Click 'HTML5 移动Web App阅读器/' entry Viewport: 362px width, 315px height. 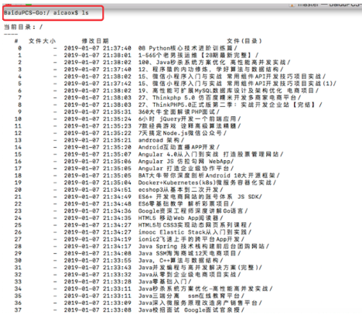pos(180,218)
